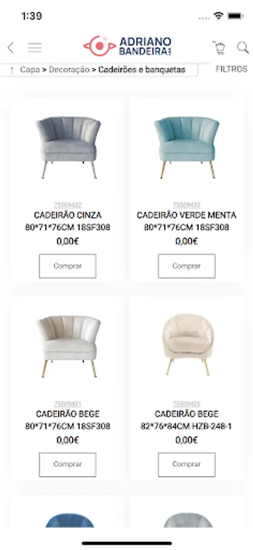253x550 pixels.
Task: Click Comprar for Cadeirão Cinza
Action: (68, 266)
